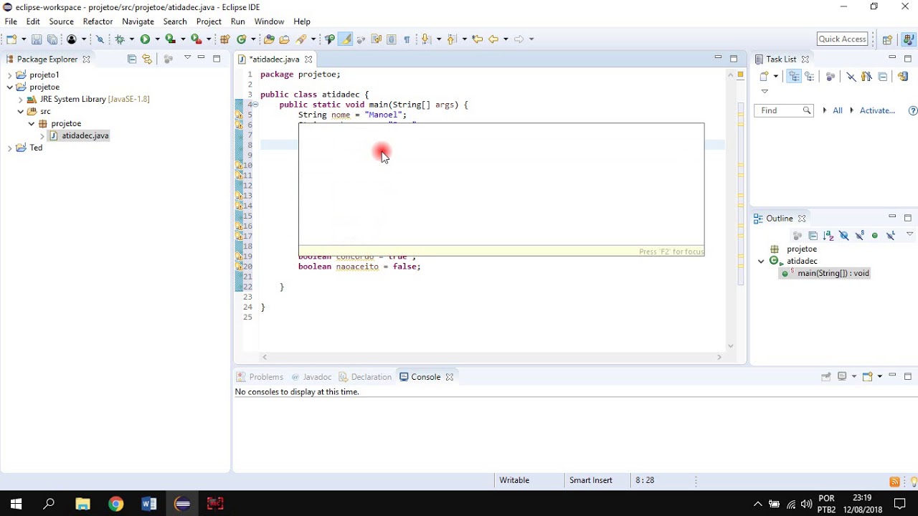Open Word from the Windows taskbar
Image resolution: width=918 pixels, height=516 pixels.
pos(149,504)
